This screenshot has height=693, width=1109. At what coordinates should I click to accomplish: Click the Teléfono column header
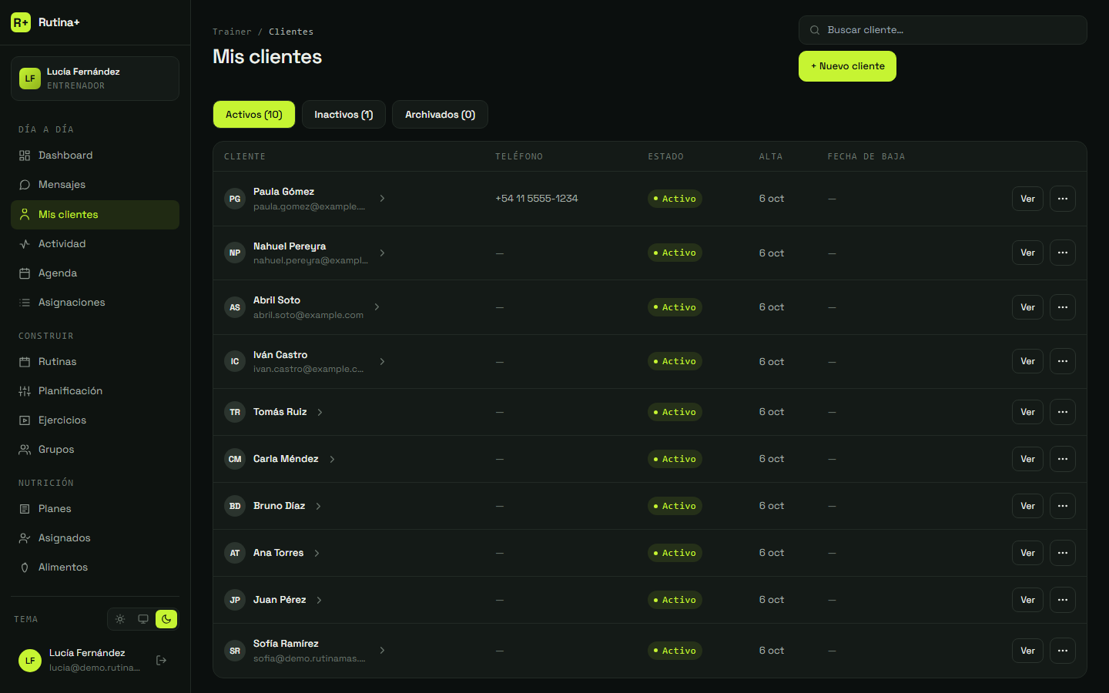coord(519,156)
